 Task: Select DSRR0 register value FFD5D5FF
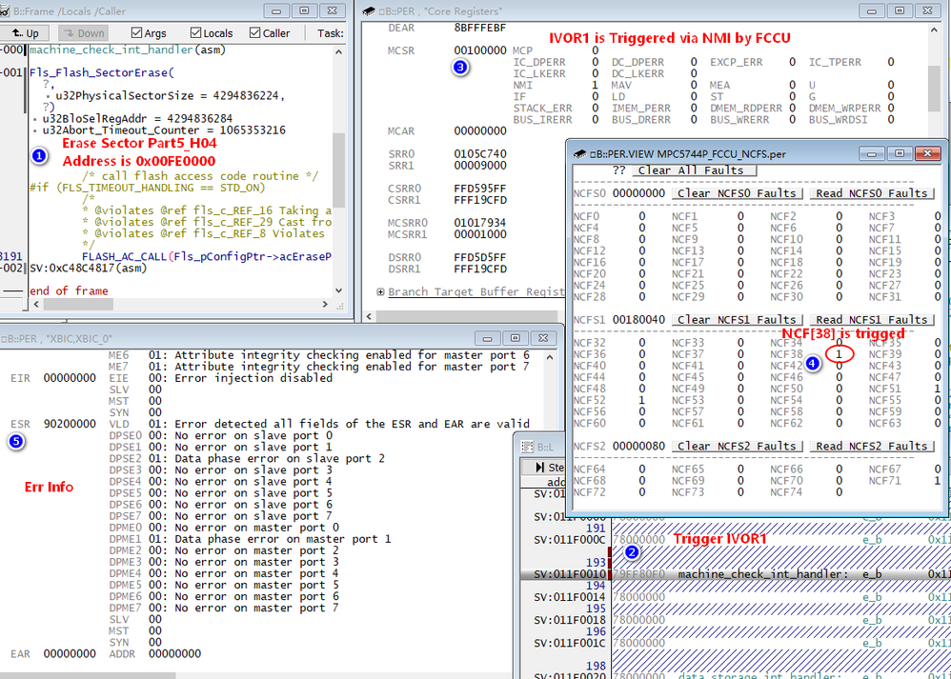click(479, 258)
